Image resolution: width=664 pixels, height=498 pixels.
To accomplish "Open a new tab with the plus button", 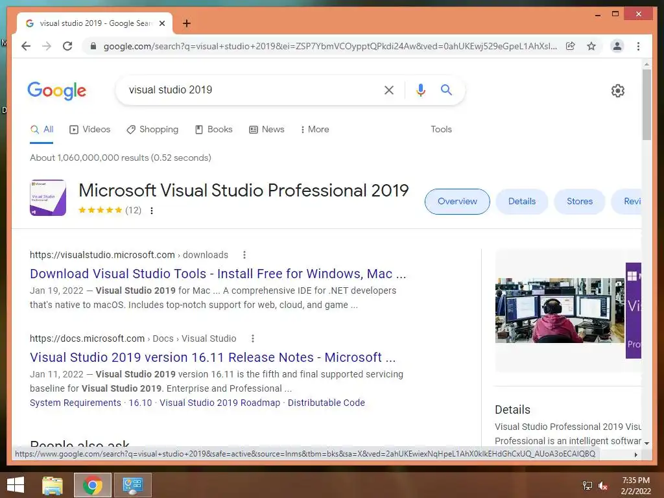I will click(187, 23).
